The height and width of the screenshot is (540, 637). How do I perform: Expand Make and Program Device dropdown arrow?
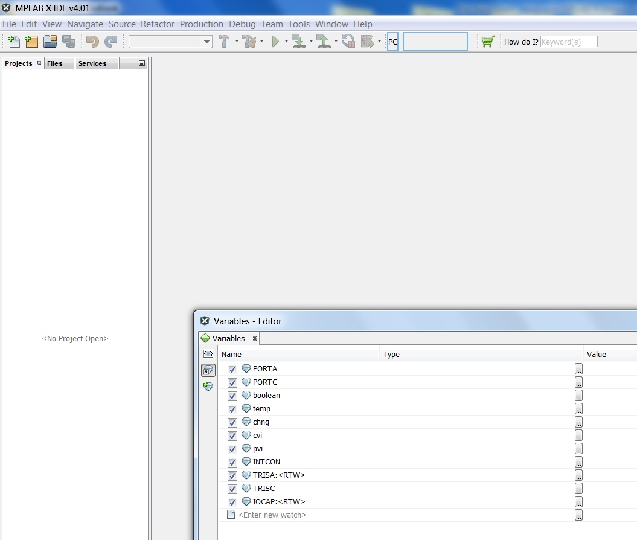pyautogui.click(x=311, y=41)
